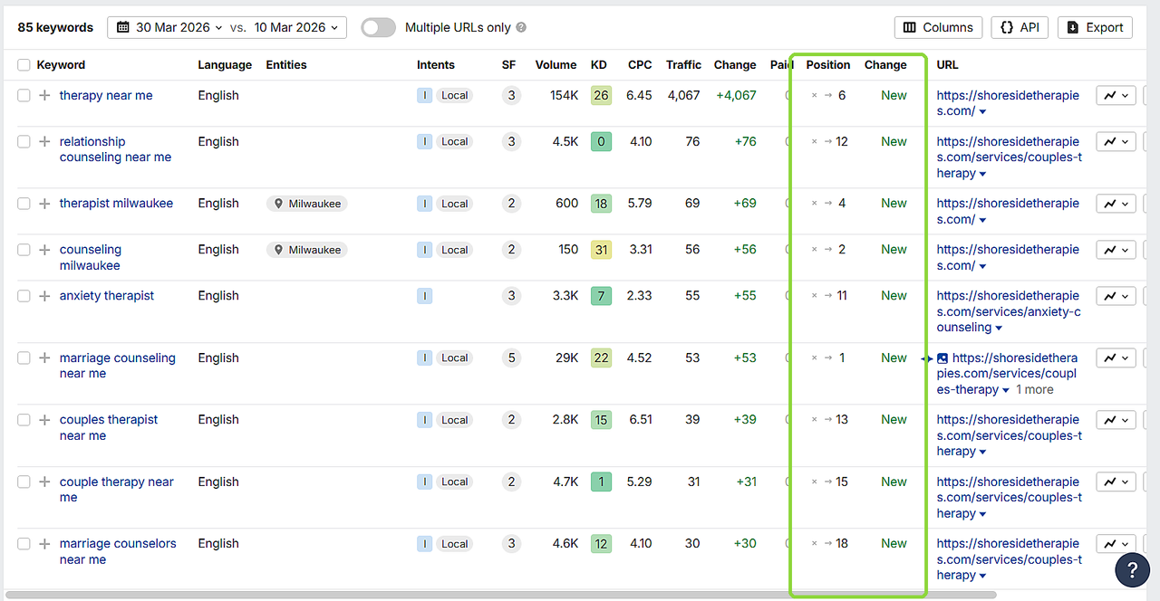
Task: Check the box for 'couples therapist near me'
Action: (x=24, y=420)
